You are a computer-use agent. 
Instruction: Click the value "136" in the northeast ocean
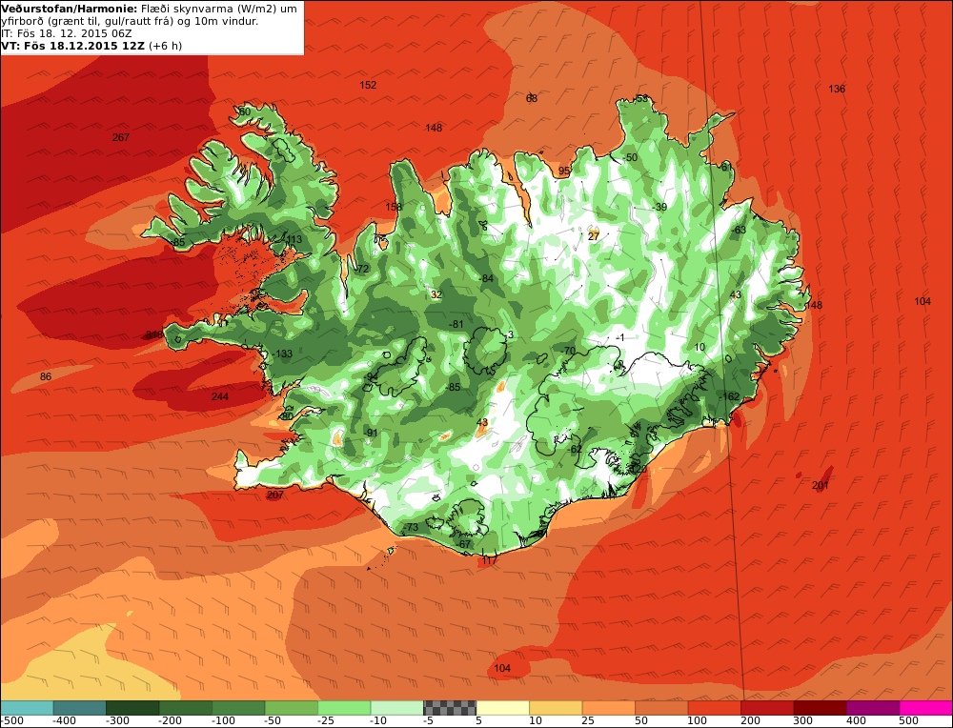[x=837, y=89]
